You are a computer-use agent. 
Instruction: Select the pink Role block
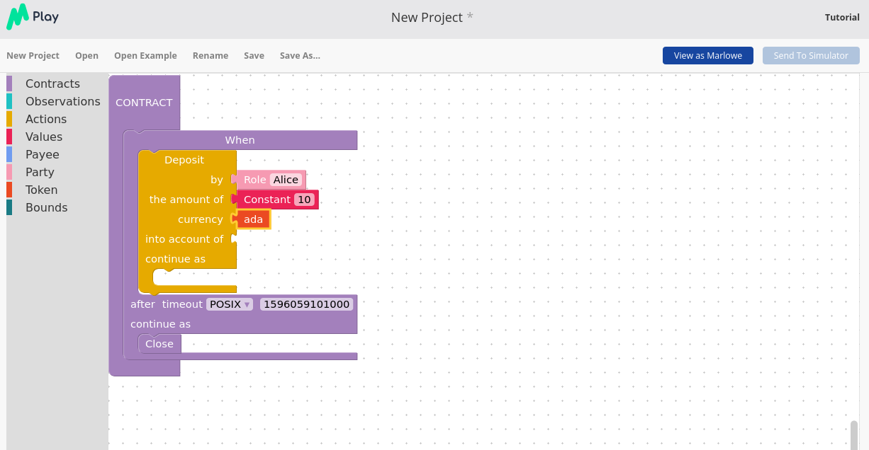254,180
